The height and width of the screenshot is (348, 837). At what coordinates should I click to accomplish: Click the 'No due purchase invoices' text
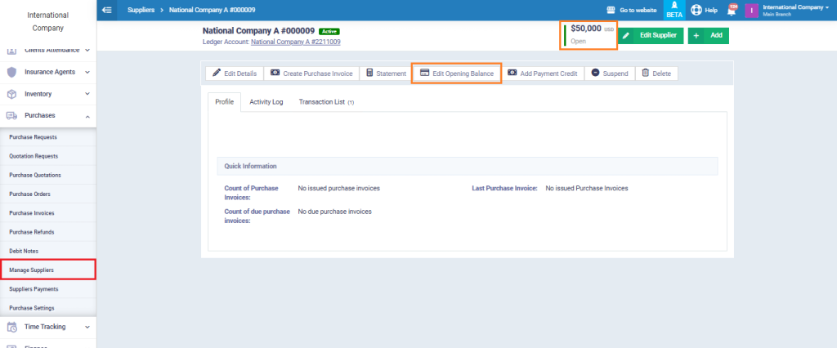334,212
